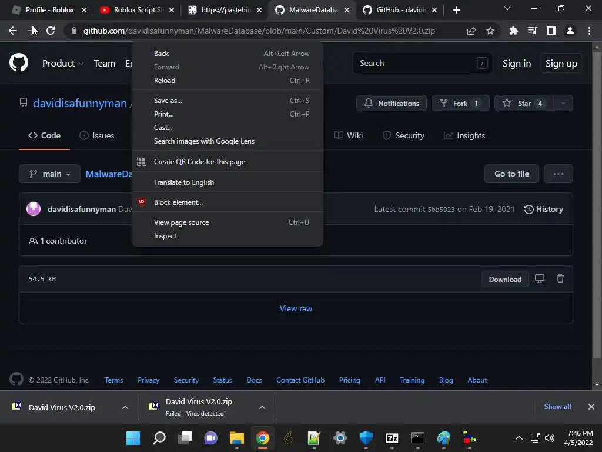Open Windows Security shield on taskbar
The image size is (602, 452).
366,438
